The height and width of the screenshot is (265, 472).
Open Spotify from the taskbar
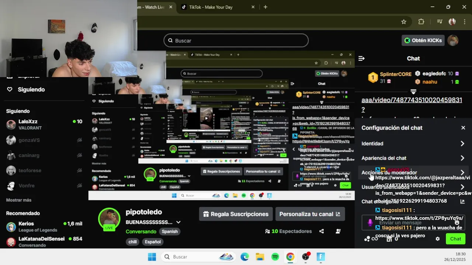pos(275,257)
